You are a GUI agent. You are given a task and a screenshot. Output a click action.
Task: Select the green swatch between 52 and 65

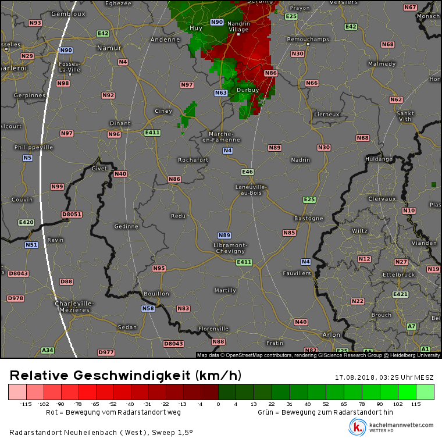coord(335,392)
